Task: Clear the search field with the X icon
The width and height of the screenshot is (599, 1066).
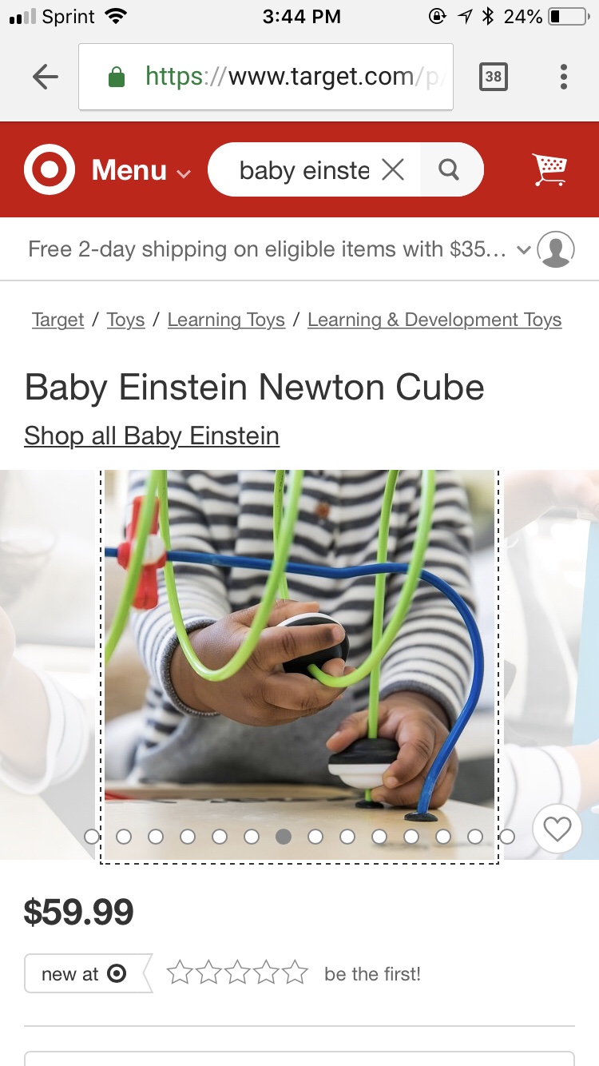Action: (393, 169)
